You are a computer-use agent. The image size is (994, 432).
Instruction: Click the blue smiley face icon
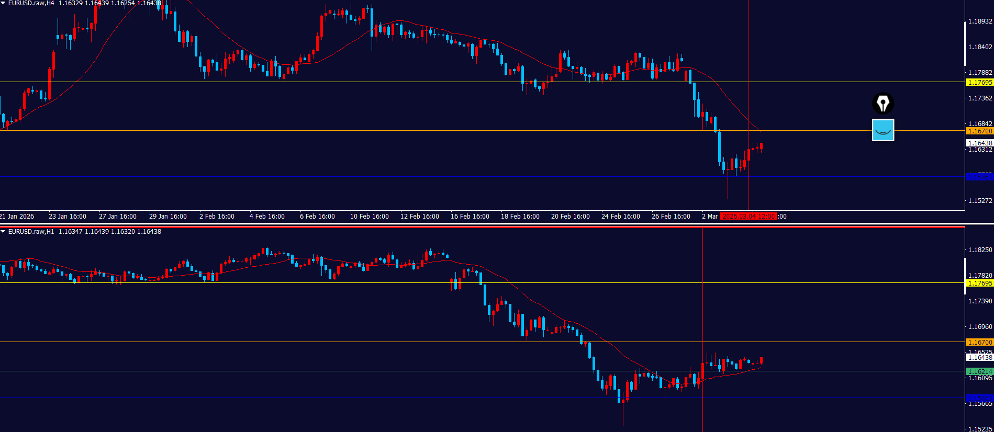point(883,130)
